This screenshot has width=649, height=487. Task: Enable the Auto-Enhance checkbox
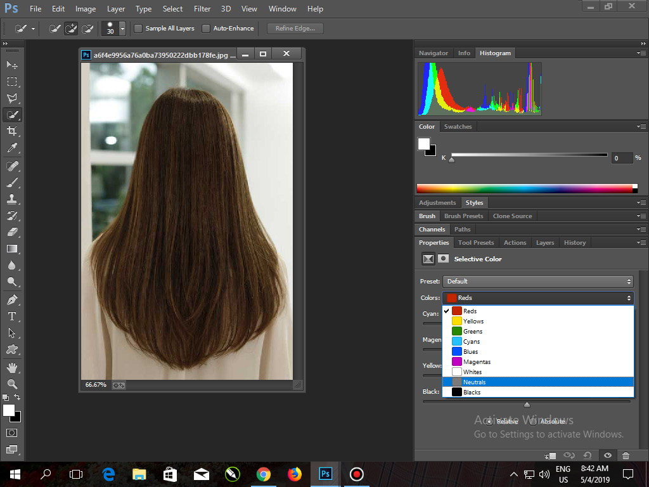(x=206, y=29)
